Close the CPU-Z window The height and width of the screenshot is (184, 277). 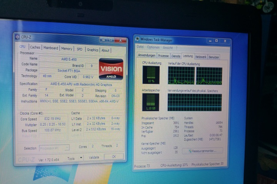point(120,40)
